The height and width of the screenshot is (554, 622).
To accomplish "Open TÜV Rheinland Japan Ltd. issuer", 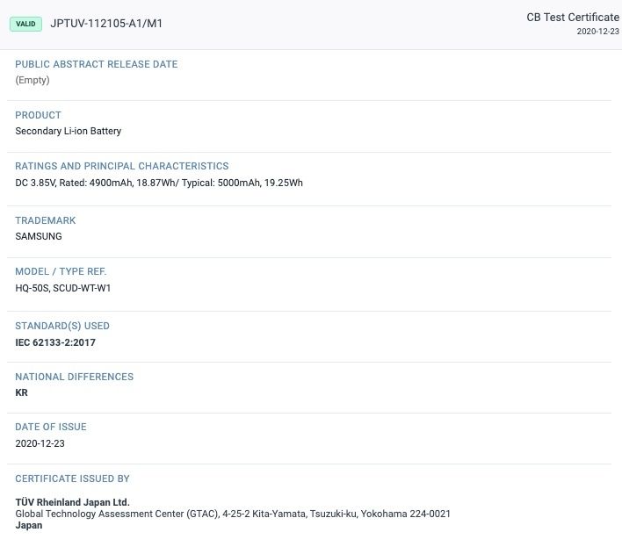I will [x=73, y=502].
